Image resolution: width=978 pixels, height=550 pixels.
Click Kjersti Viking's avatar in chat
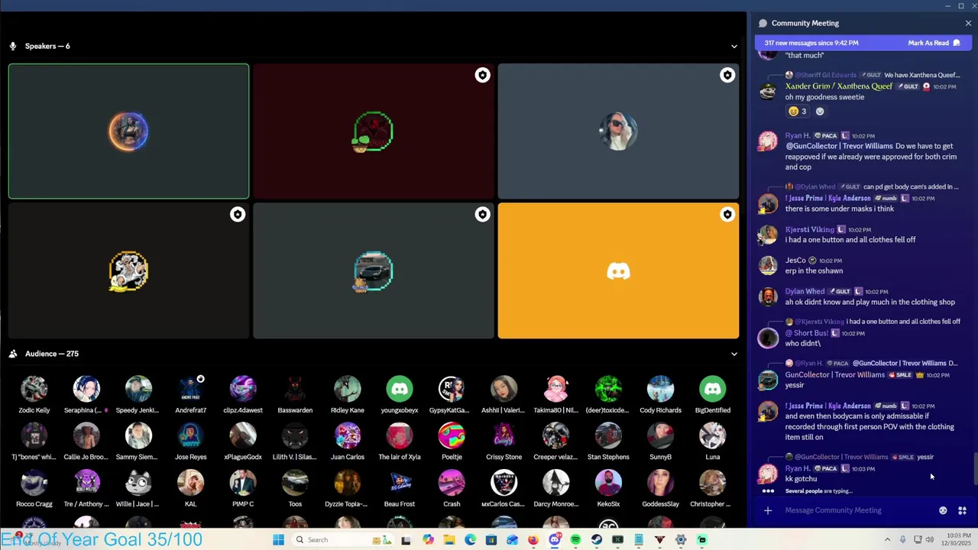click(767, 235)
